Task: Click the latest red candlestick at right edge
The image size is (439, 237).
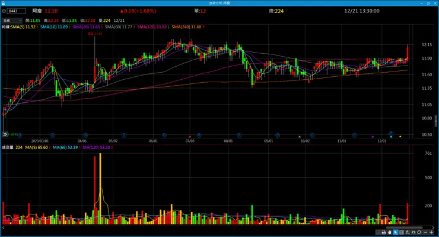Action: 408,53
